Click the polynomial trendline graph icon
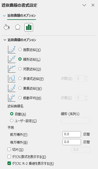 12,79
